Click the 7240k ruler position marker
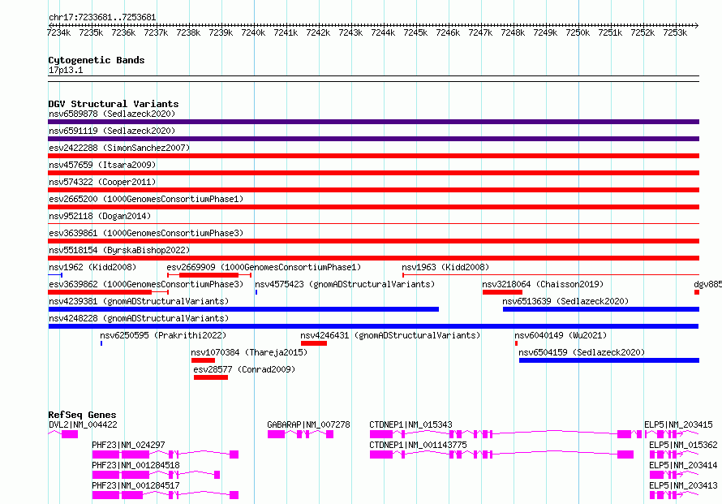Screen dimensions: 722x504 tap(253, 32)
